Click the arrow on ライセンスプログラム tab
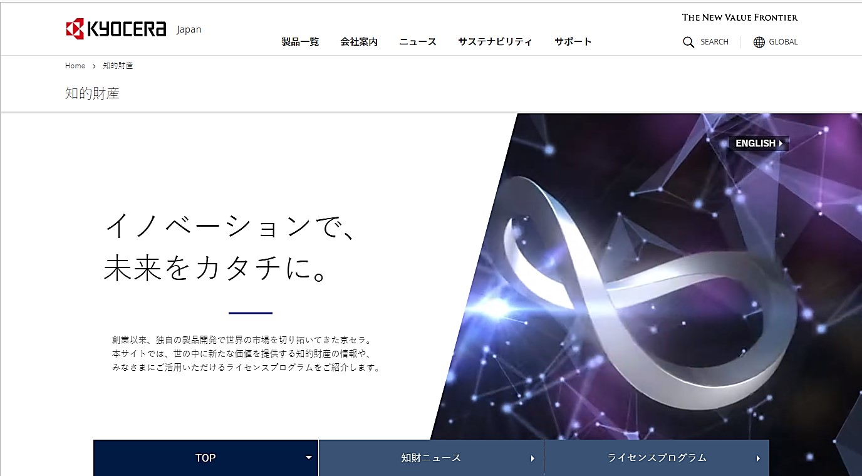Image resolution: width=862 pixels, height=476 pixels. (758, 458)
